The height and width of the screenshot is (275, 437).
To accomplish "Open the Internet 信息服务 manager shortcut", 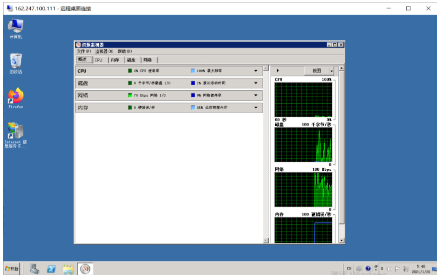I will [15, 133].
